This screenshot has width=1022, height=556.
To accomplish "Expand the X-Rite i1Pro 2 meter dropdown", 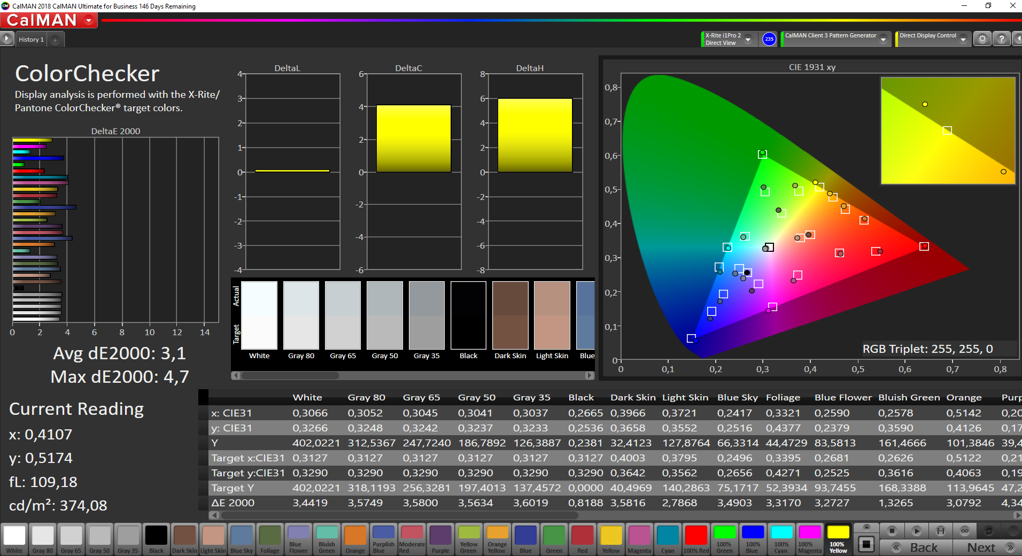I will [x=748, y=39].
